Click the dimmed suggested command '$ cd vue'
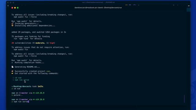The height and width of the screenshot is (110, 196). click(x=17, y=78)
